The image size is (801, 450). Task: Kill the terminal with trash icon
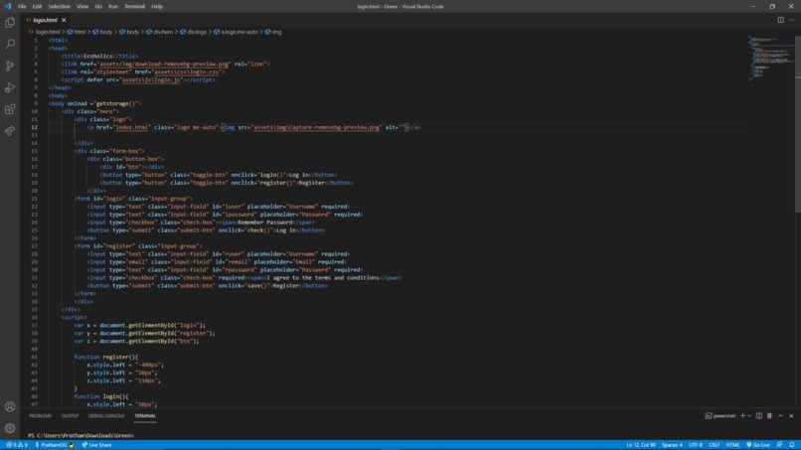pyautogui.click(x=769, y=416)
